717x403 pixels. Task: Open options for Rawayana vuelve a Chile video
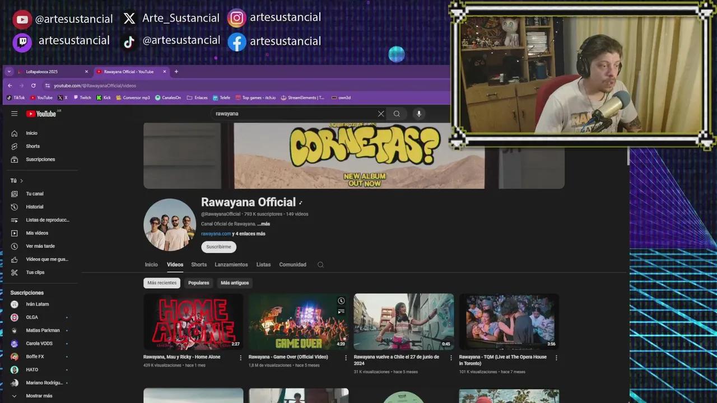click(451, 358)
